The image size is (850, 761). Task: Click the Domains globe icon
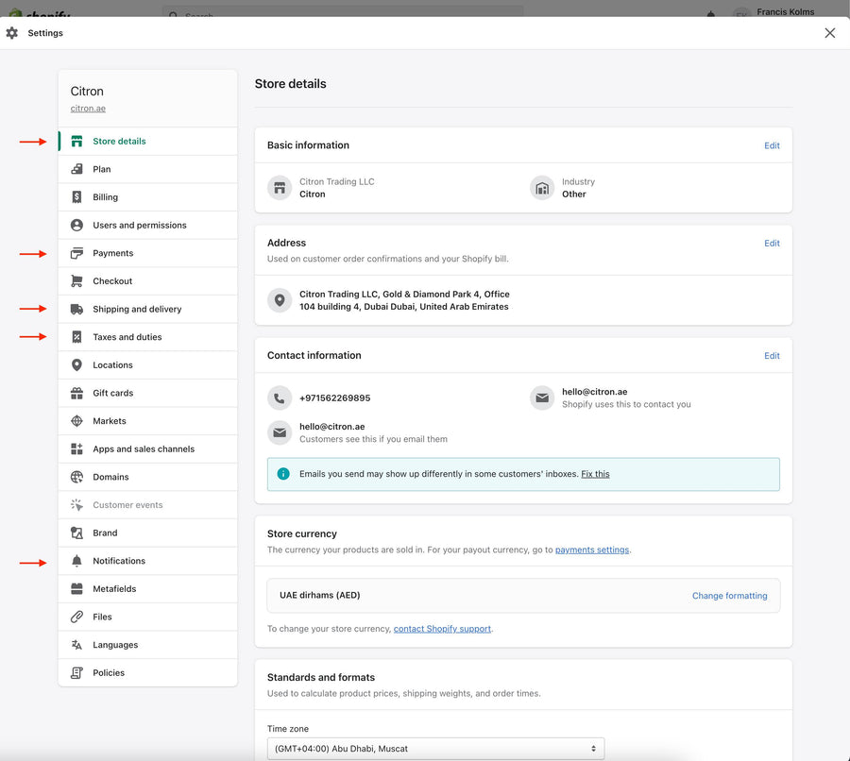pos(77,477)
